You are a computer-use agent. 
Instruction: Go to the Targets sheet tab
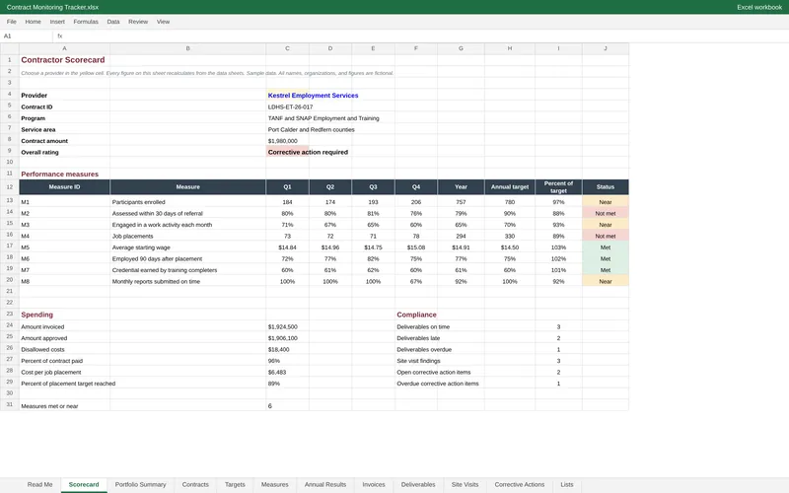pyautogui.click(x=235, y=484)
